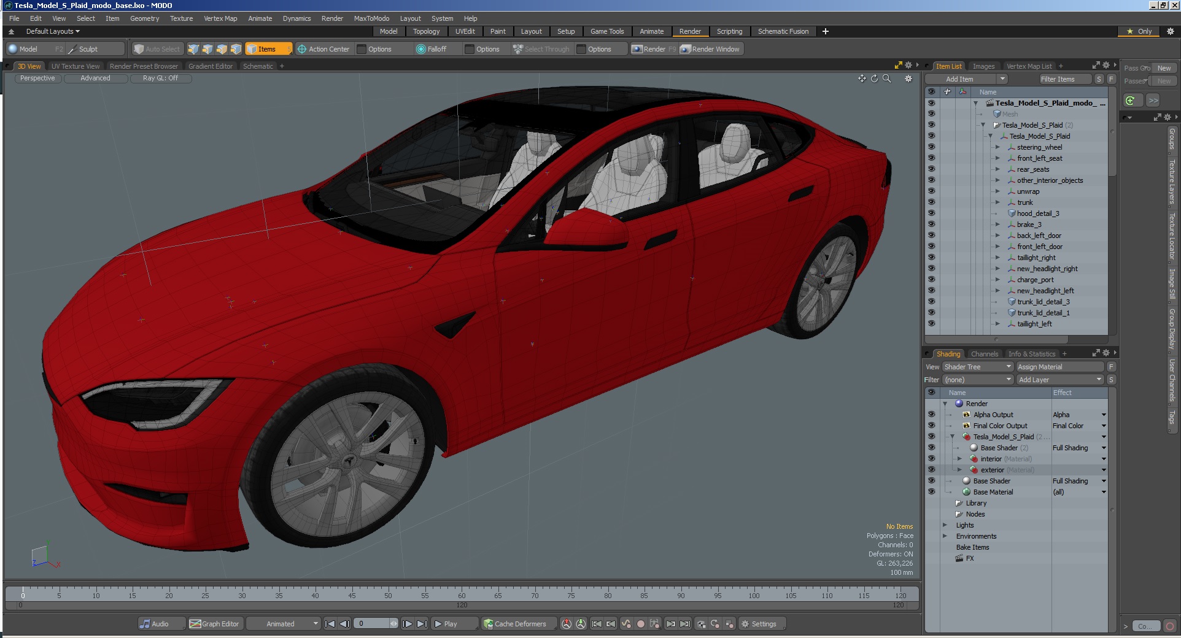The height and width of the screenshot is (638, 1181).
Task: Toggle visibility of taillight_left item
Action: pos(931,324)
